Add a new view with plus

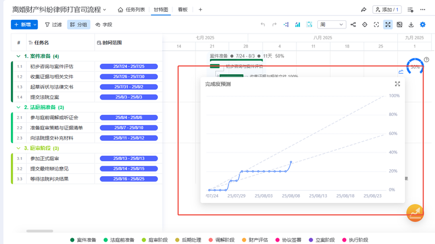[200, 10]
